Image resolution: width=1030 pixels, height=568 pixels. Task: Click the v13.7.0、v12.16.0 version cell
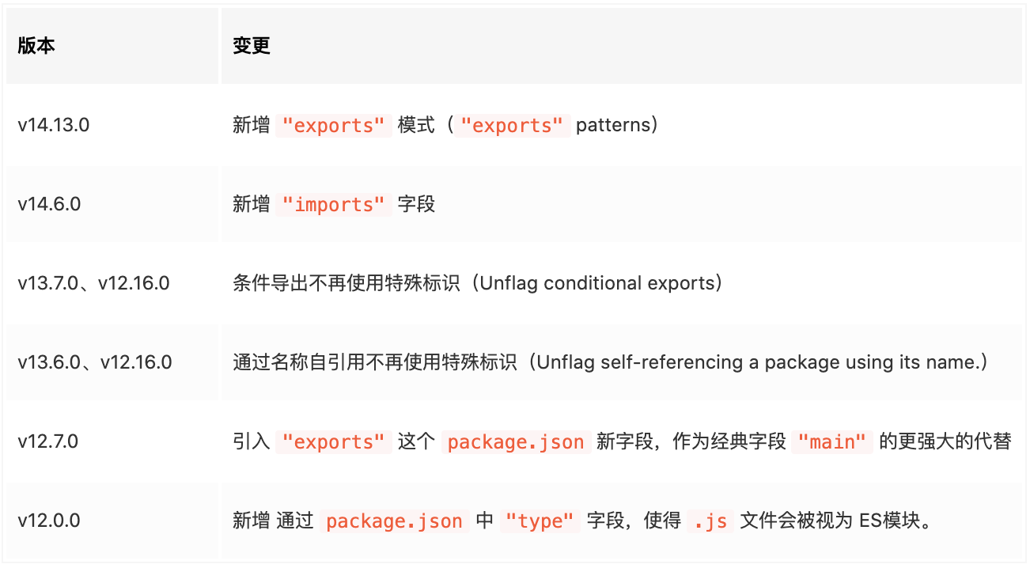tap(93, 283)
